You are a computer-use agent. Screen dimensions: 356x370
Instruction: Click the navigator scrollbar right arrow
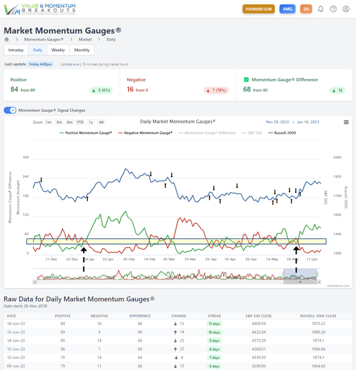tap(319, 282)
